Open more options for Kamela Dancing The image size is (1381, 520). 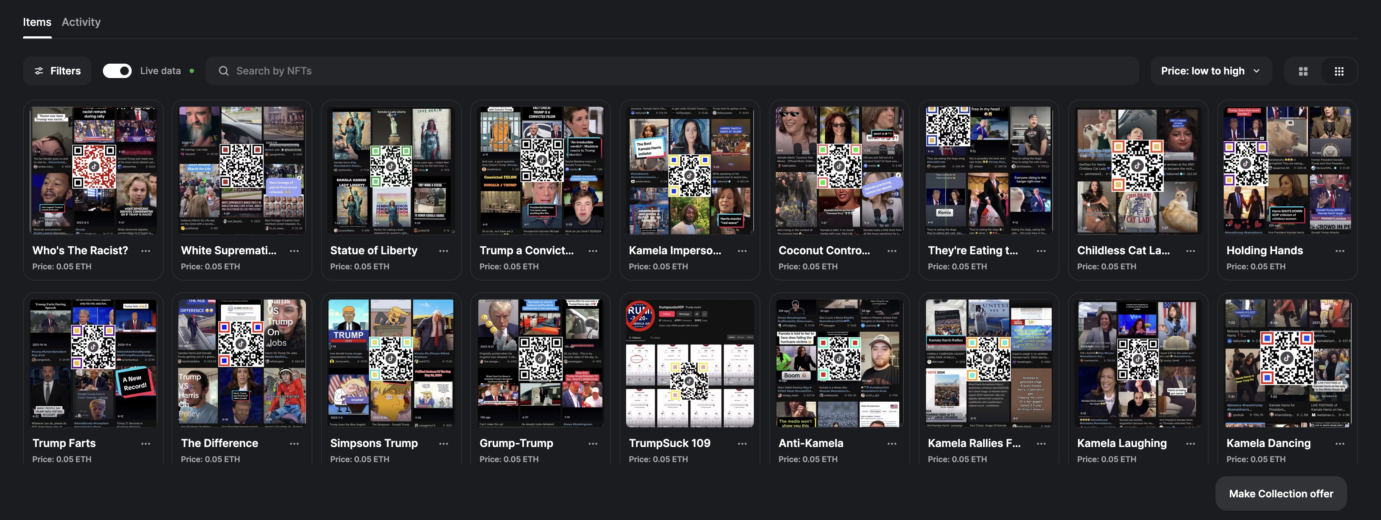click(x=1340, y=443)
